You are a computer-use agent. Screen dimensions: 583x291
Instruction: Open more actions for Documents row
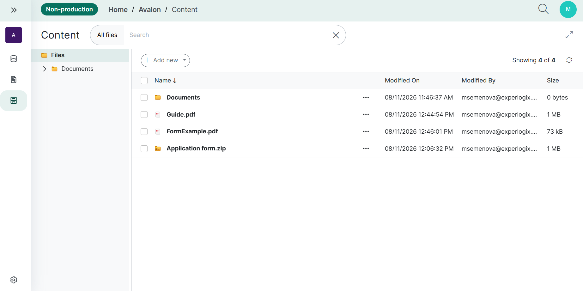coord(366,98)
